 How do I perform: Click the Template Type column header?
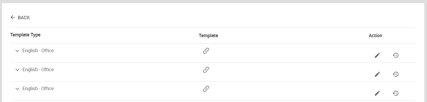(25, 35)
